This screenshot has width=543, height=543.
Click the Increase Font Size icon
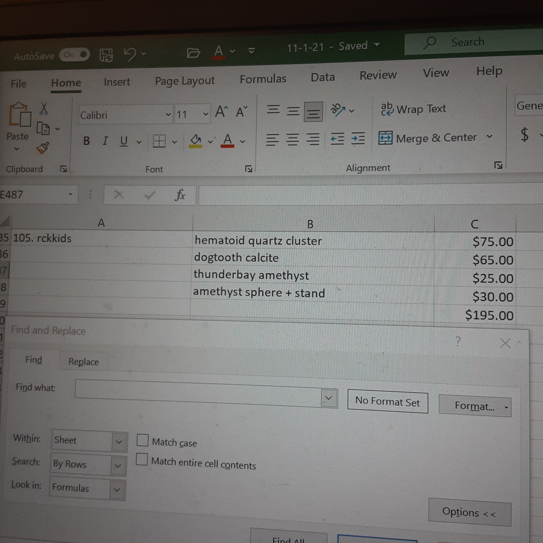(222, 112)
